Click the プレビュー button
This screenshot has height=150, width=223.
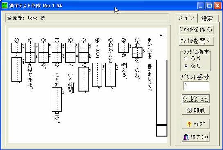196,99
